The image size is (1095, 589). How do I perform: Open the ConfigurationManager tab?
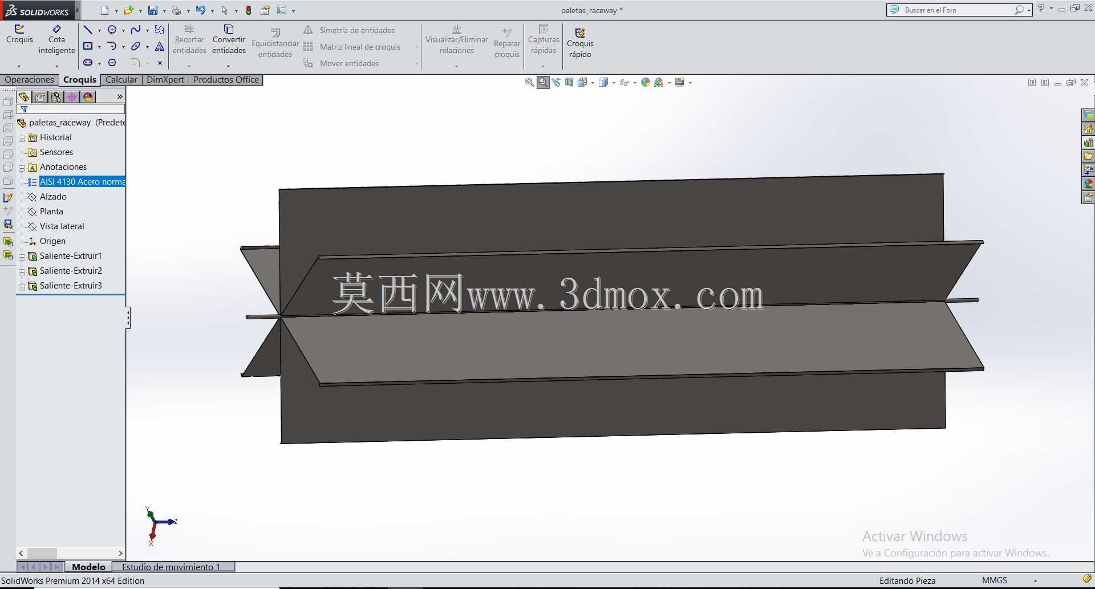(56, 97)
